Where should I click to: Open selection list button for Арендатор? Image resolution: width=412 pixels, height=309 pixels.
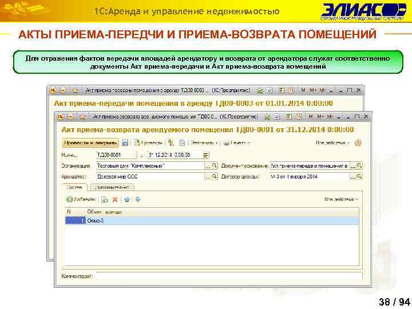(208, 177)
